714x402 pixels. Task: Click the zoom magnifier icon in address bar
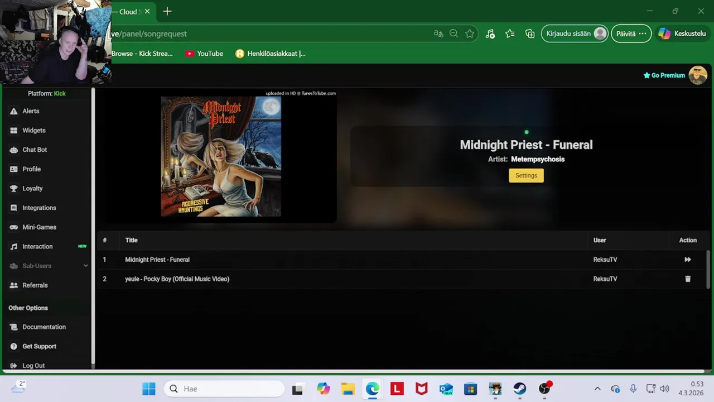(x=454, y=33)
